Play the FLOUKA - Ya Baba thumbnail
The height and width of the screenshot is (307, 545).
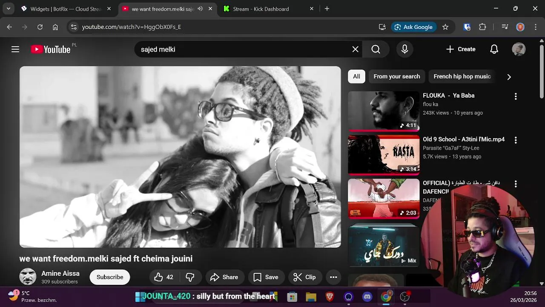pyautogui.click(x=384, y=110)
